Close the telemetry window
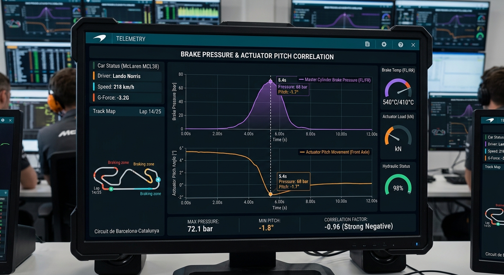This screenshot has width=504, height=275. [x=413, y=45]
